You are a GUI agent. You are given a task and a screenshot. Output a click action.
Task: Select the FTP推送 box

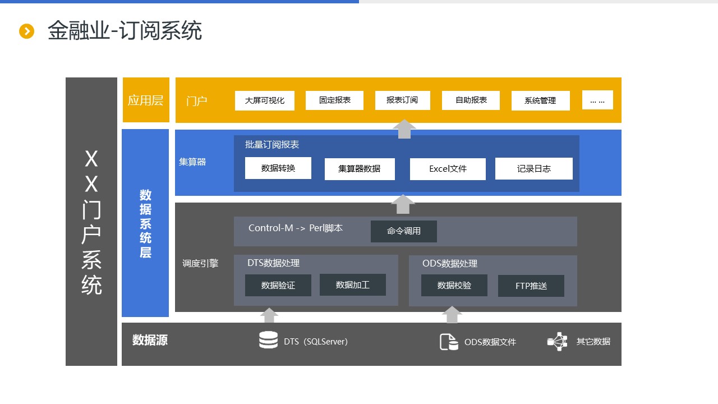pos(531,286)
